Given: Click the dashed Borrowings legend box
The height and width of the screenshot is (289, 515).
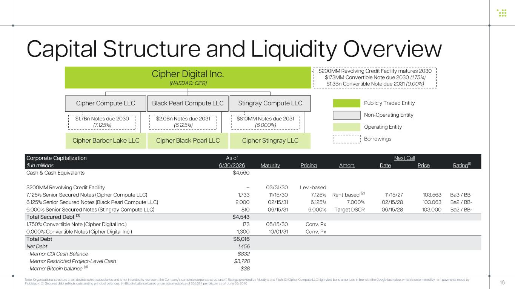Looking at the screenshot, I should coord(346,139).
